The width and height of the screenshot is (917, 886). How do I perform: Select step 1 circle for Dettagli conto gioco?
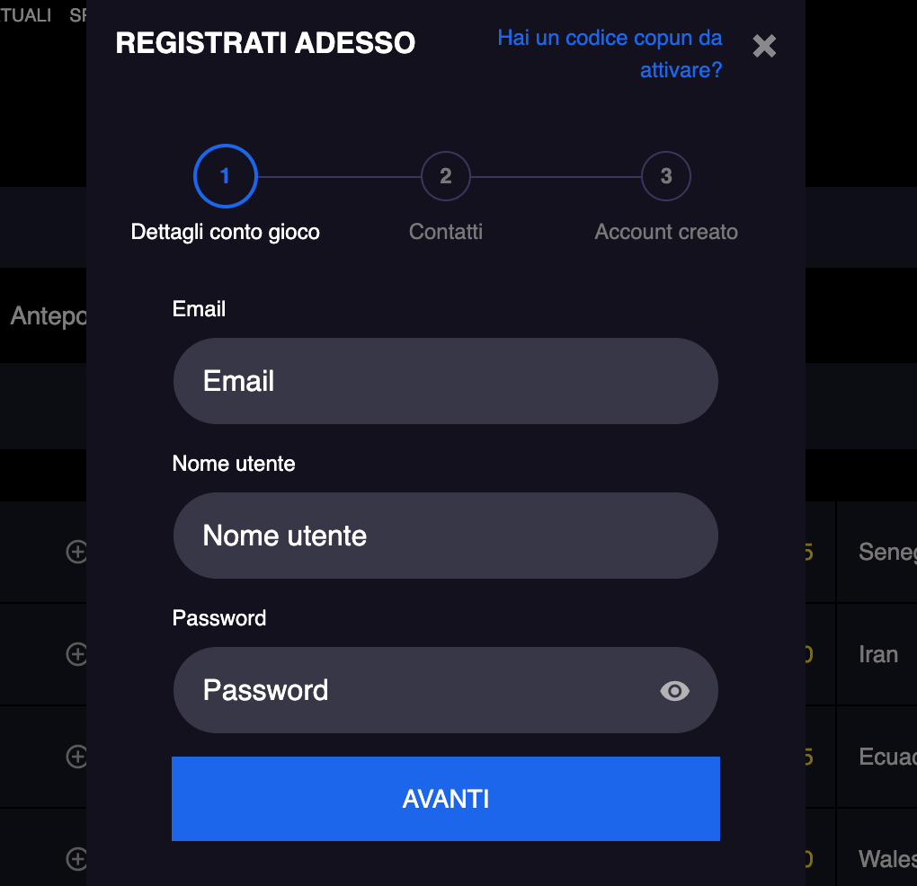(x=225, y=176)
